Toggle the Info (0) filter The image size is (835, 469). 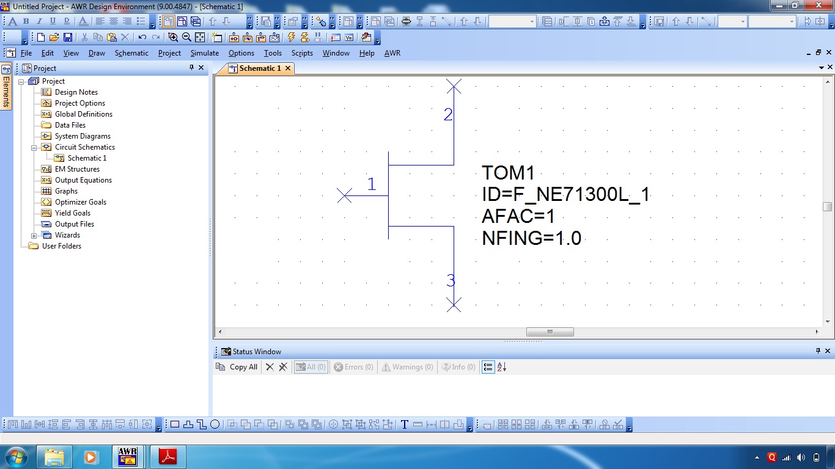pos(458,367)
